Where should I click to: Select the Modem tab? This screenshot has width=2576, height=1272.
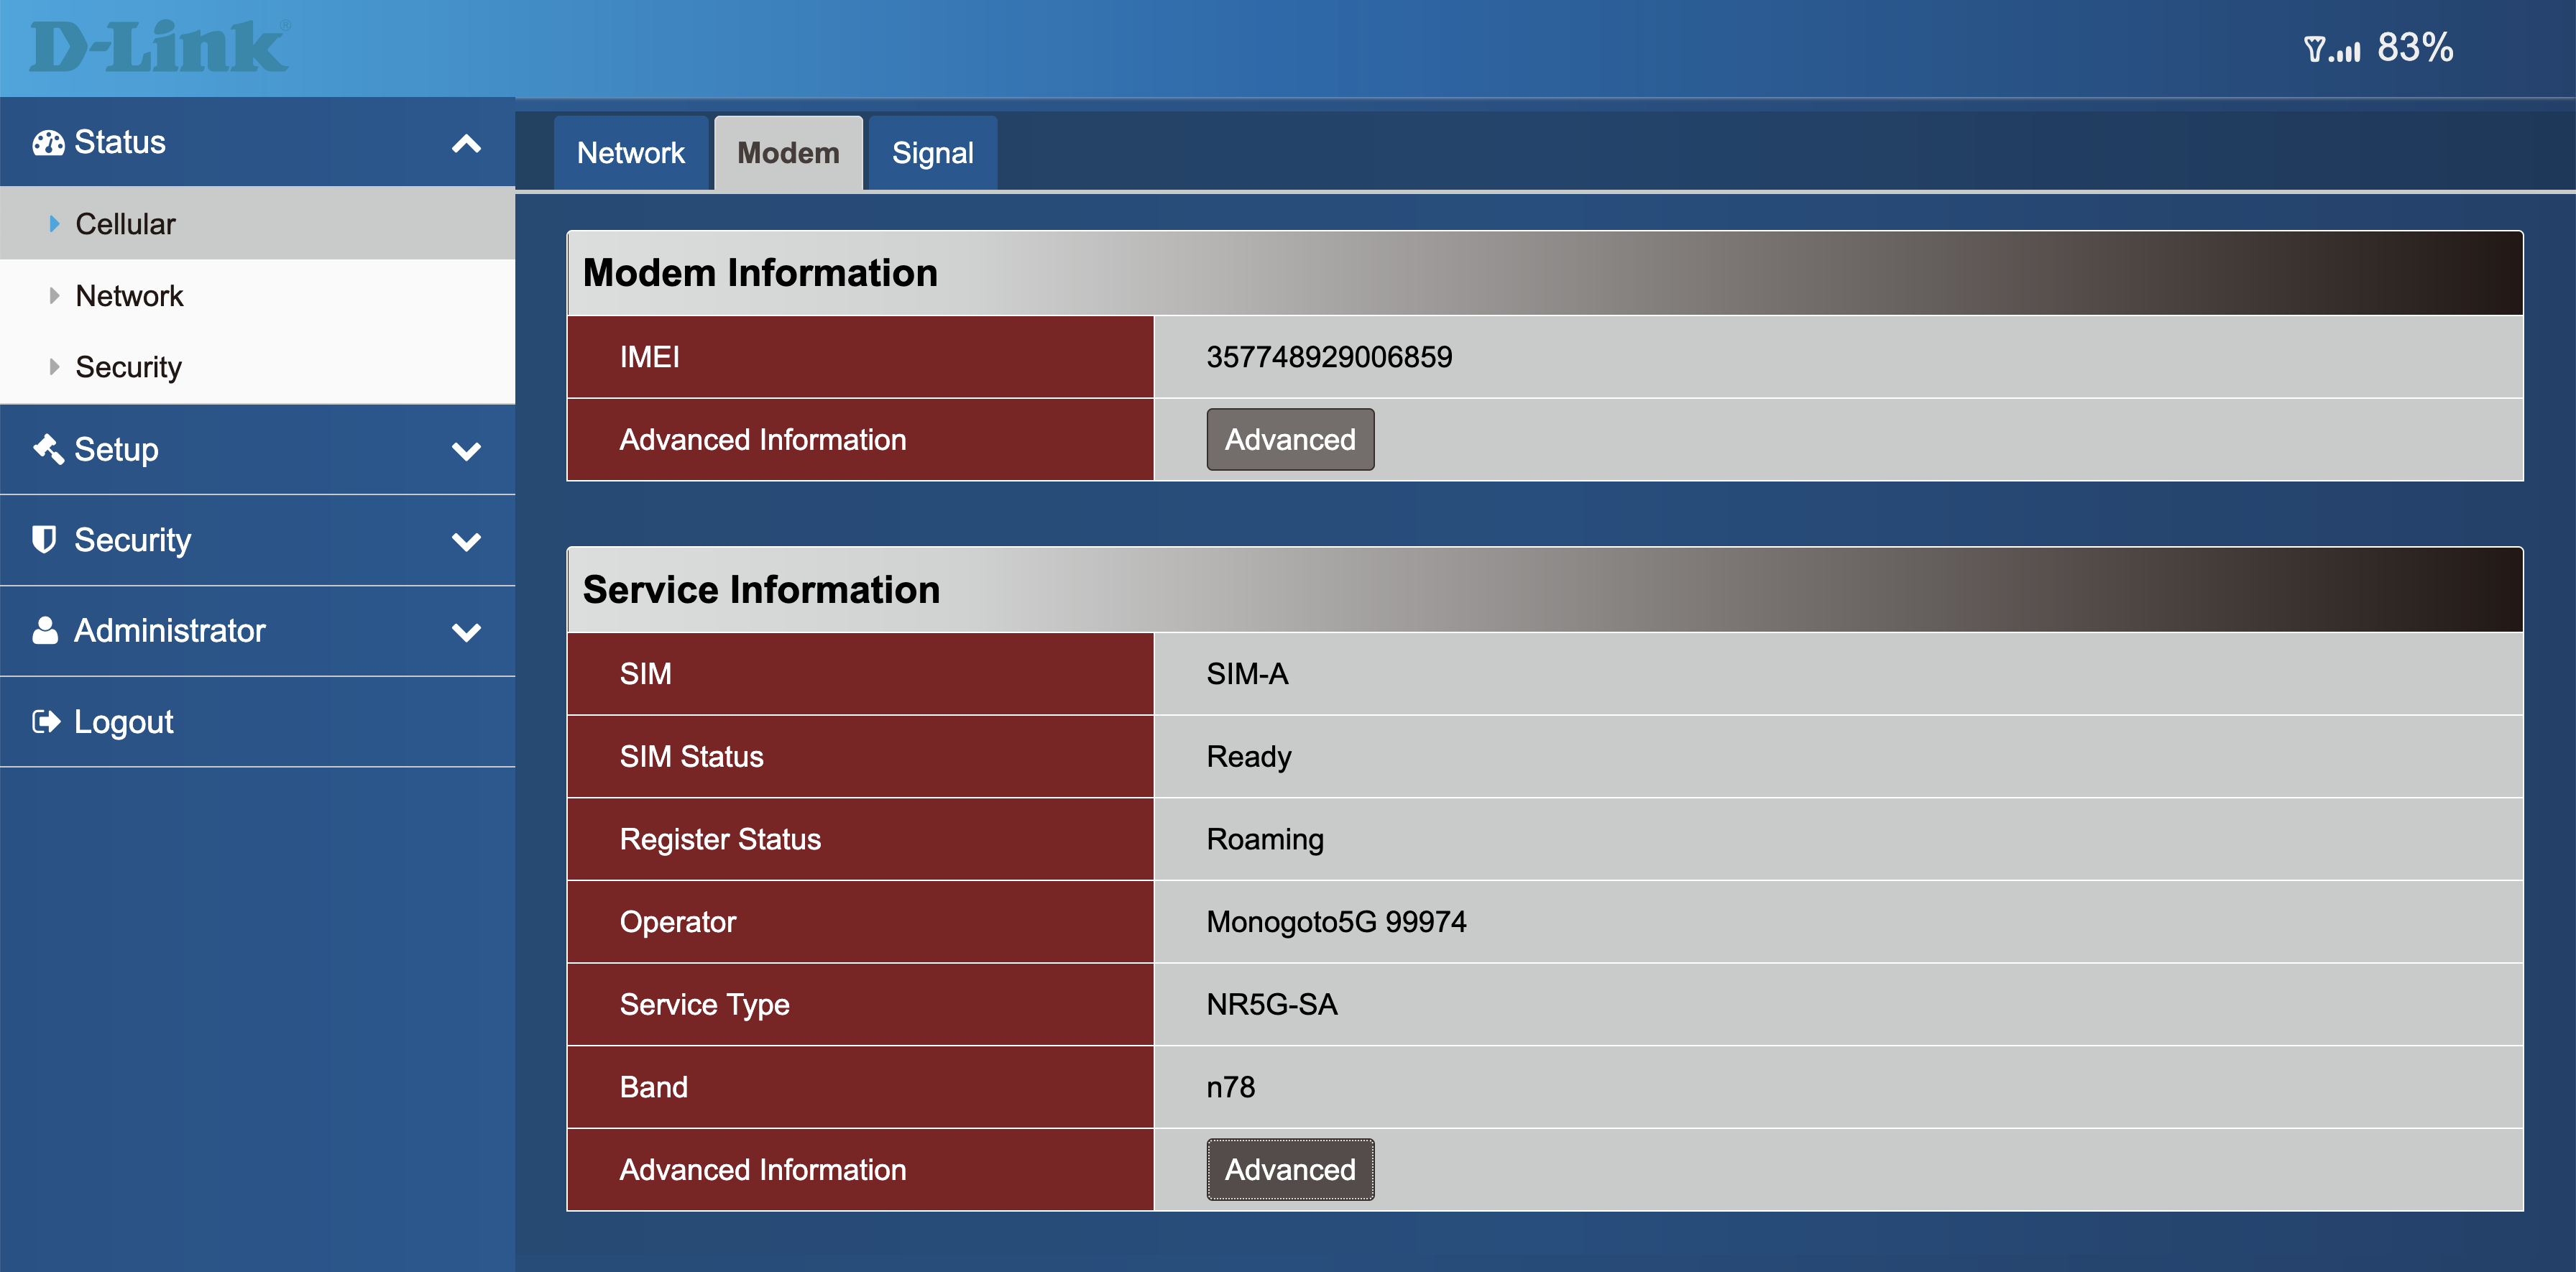pyautogui.click(x=788, y=153)
